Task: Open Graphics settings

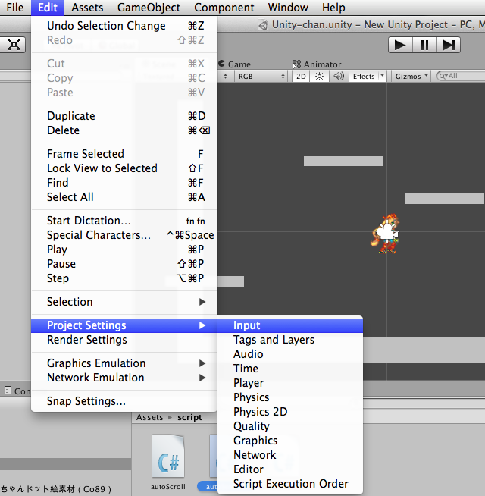Action: click(290, 441)
